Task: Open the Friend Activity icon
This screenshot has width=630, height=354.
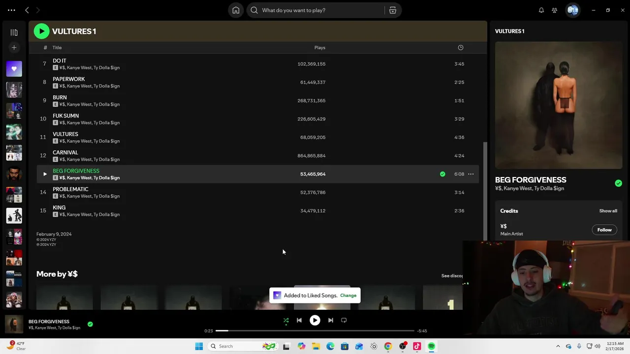Action: point(555,10)
